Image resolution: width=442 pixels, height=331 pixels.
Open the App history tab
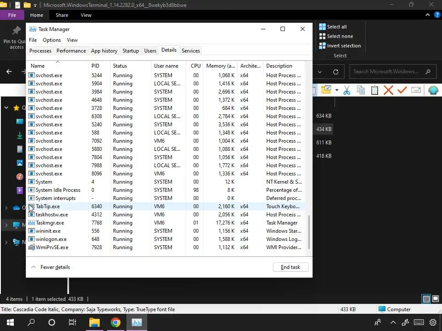tap(104, 51)
